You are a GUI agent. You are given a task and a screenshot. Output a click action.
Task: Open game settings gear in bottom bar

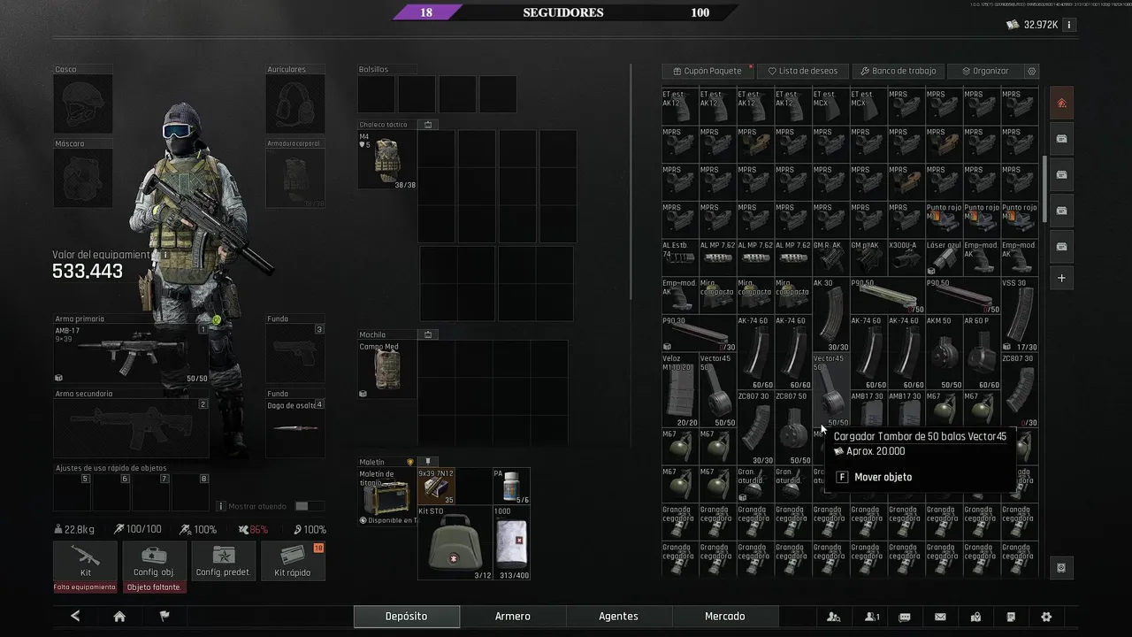coord(1046,617)
